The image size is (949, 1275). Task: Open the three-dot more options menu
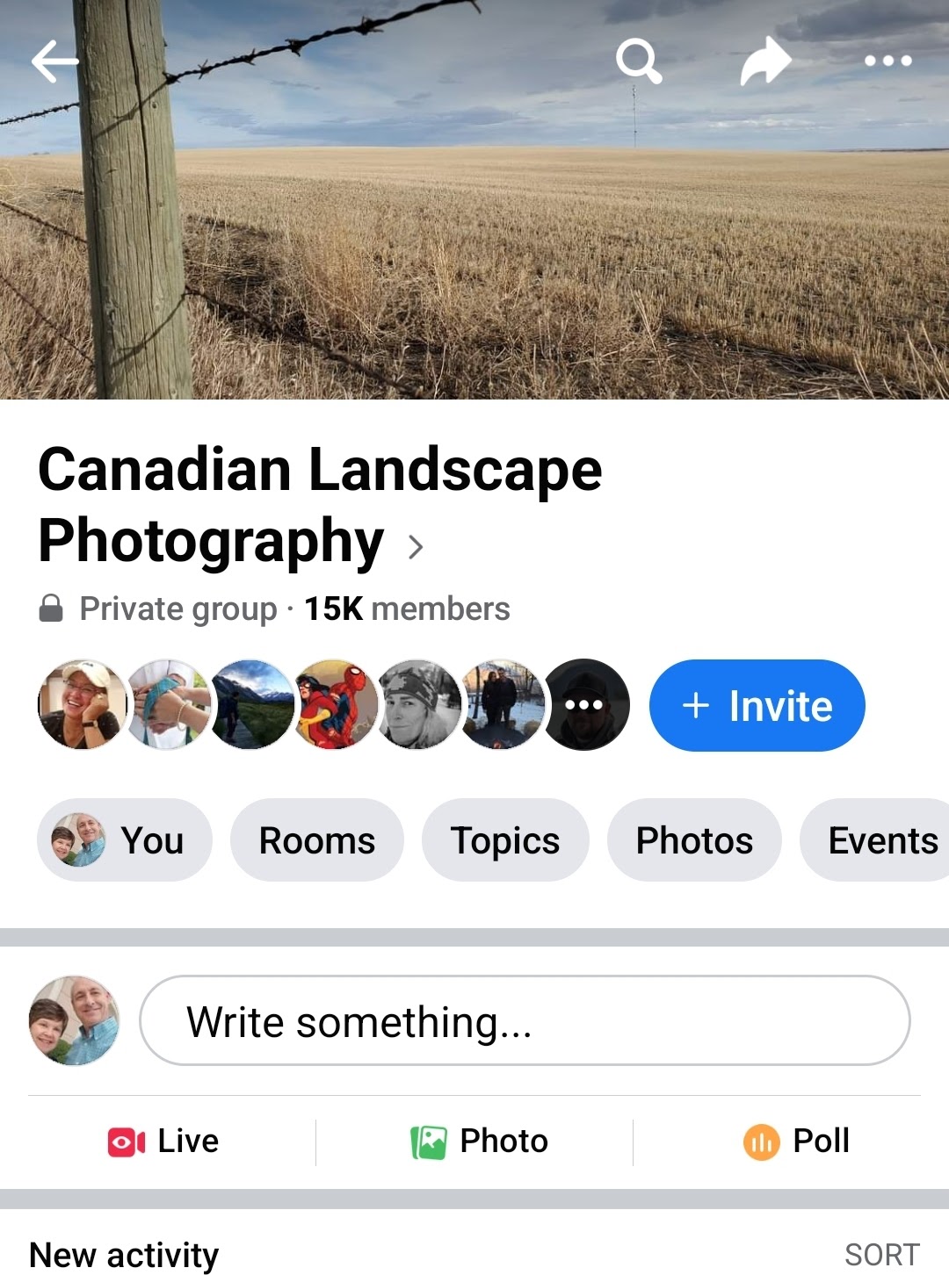coord(887,61)
